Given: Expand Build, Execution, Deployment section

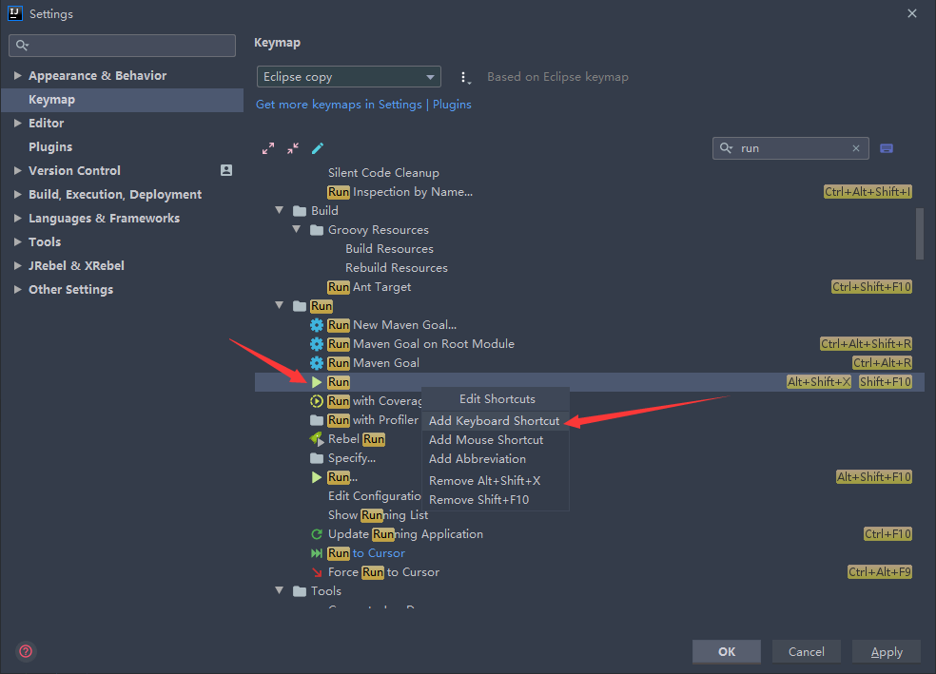Looking at the screenshot, I should [18, 195].
